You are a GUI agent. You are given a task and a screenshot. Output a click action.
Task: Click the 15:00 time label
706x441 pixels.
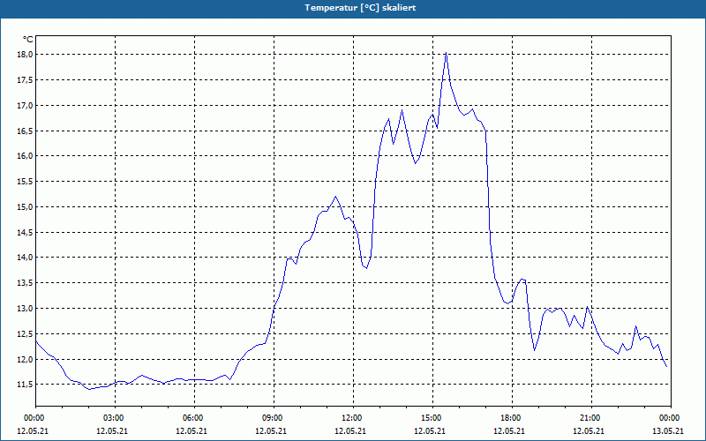tap(433, 418)
